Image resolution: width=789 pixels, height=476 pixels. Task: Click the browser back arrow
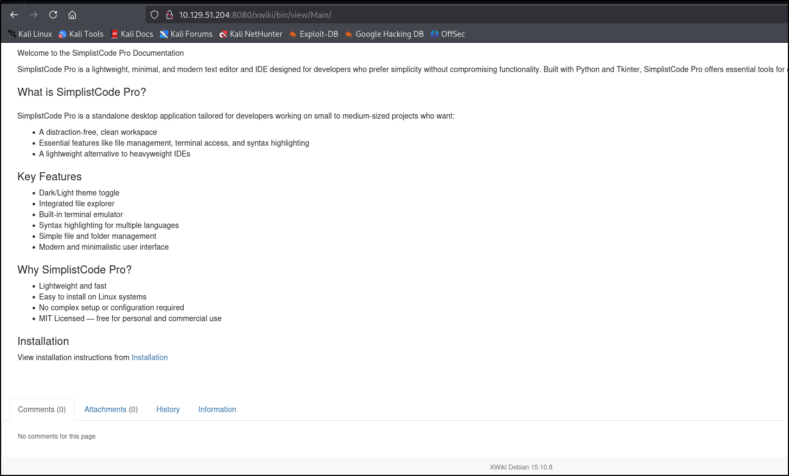[x=14, y=15]
